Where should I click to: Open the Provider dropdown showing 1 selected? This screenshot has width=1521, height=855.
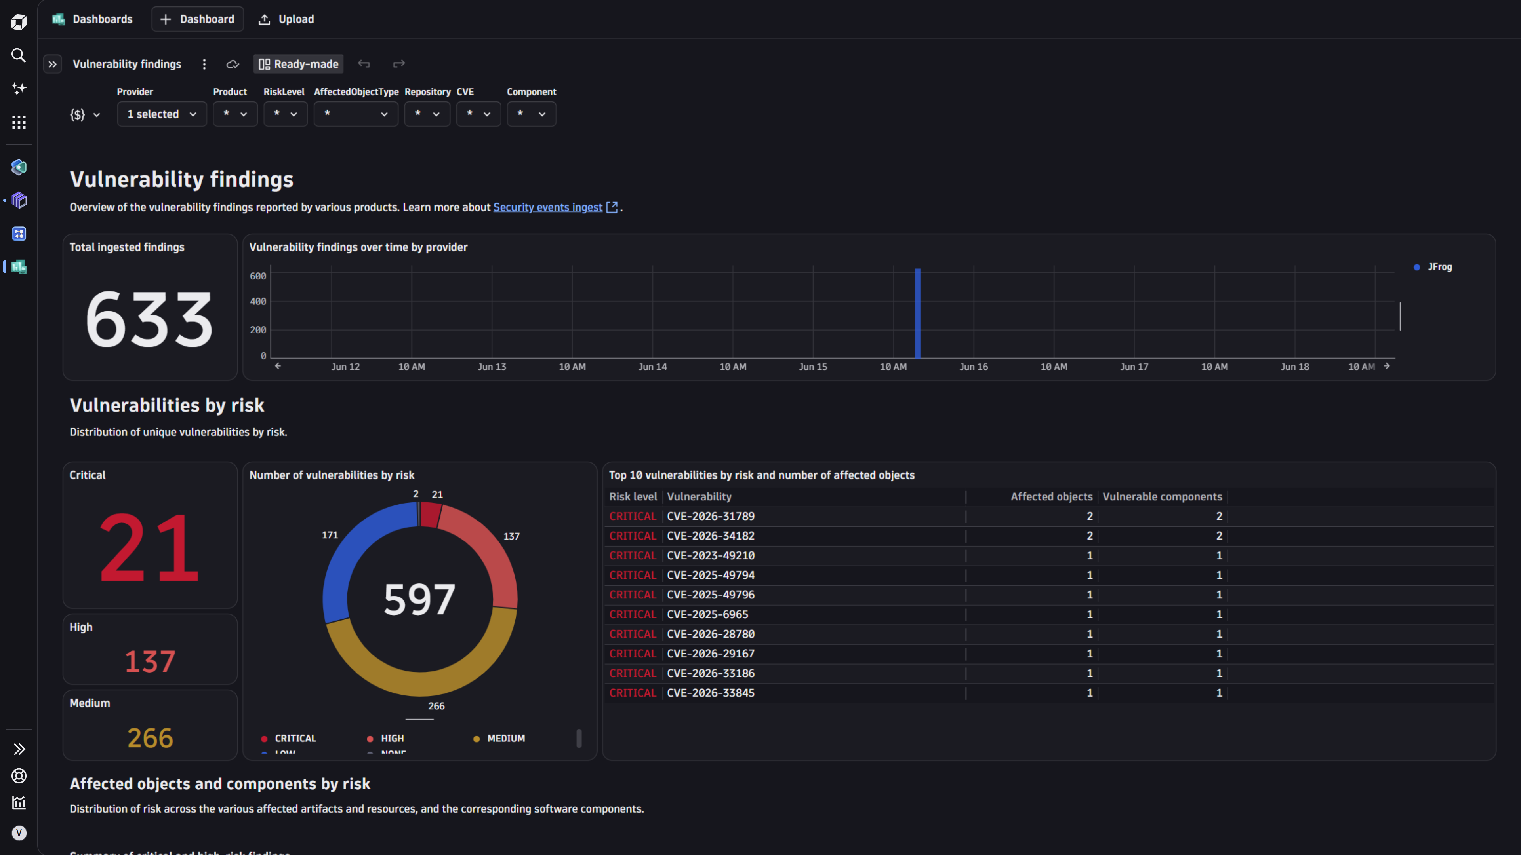tap(162, 114)
